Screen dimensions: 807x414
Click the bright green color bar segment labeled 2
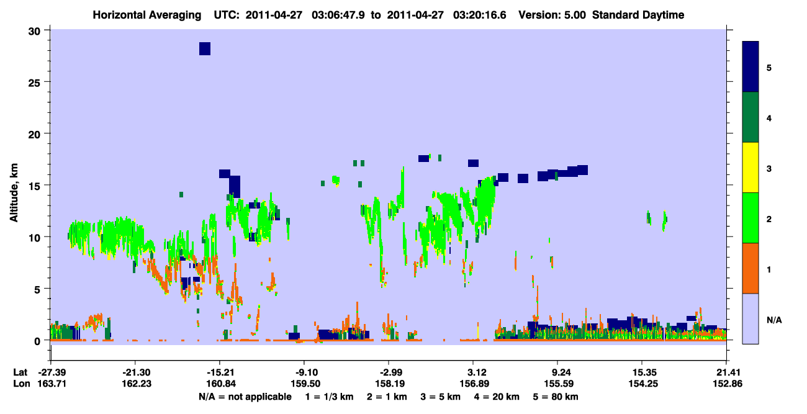(751, 218)
